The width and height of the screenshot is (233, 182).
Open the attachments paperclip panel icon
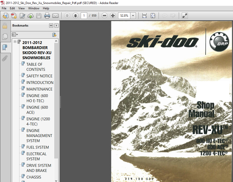[5, 58]
